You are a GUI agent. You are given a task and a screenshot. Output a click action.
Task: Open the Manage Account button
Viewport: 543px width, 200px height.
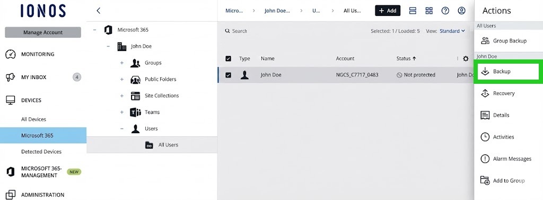pyautogui.click(x=43, y=32)
